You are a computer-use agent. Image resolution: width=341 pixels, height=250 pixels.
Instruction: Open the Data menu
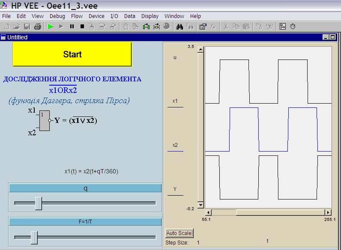(130, 16)
